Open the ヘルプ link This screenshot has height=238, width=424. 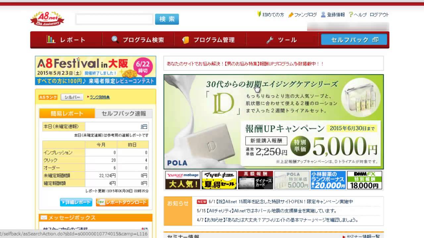pos(360,15)
